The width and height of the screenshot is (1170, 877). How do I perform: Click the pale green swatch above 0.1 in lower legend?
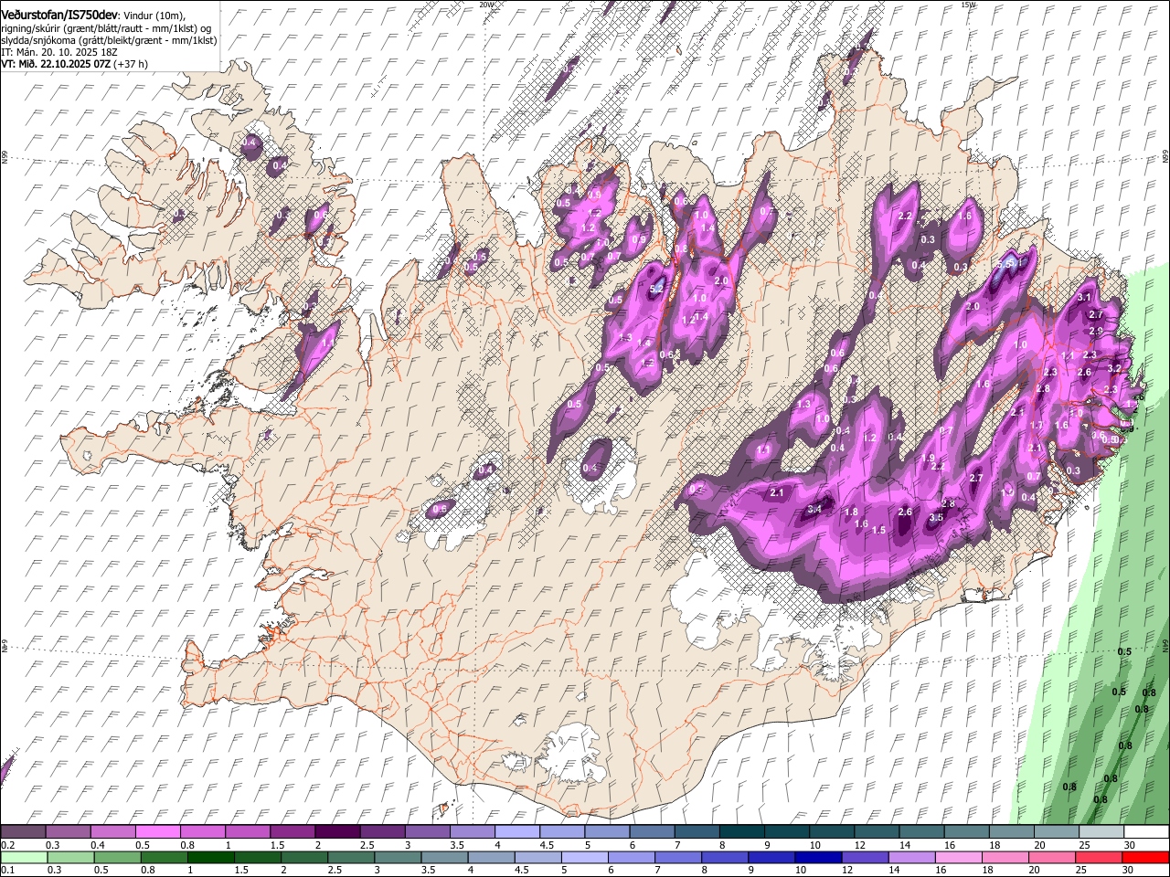pyautogui.click(x=23, y=857)
